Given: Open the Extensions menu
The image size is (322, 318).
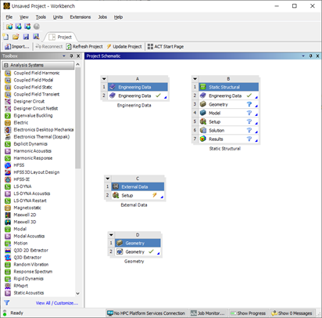Looking at the screenshot, I should coord(80,17).
